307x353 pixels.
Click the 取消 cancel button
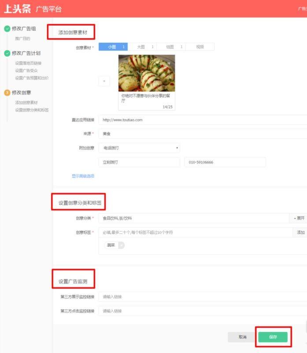(x=242, y=337)
